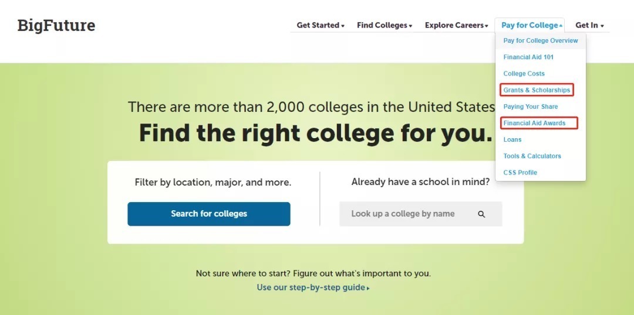Expand the Get Started dropdown
Image resolution: width=634 pixels, height=315 pixels.
point(321,25)
